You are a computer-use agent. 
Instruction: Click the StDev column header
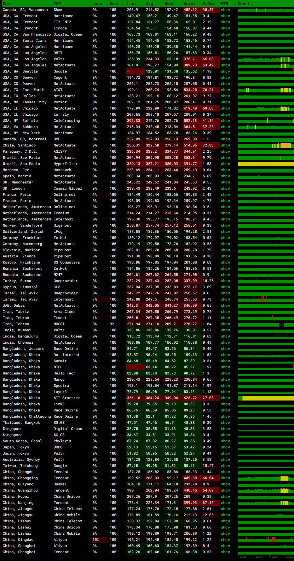(x=208, y=4)
